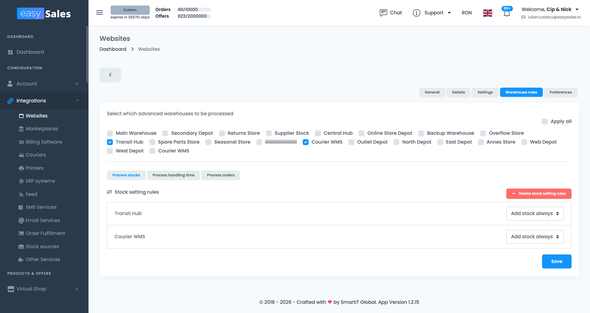Click the email envelope icon
Image resolution: width=590 pixels, height=313 pixels.
(524, 17)
